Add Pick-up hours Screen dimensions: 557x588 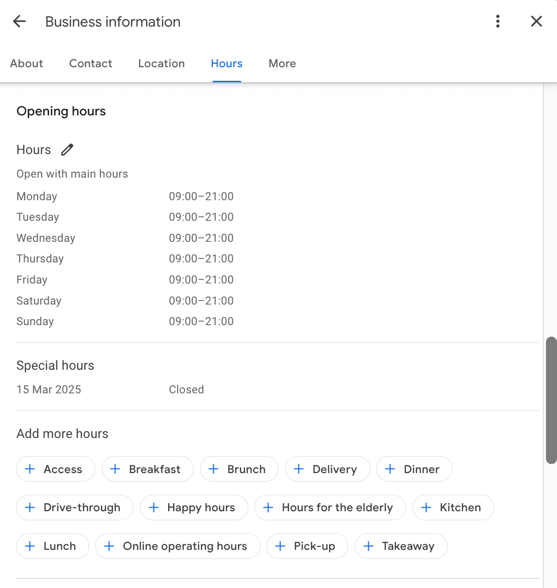(307, 546)
